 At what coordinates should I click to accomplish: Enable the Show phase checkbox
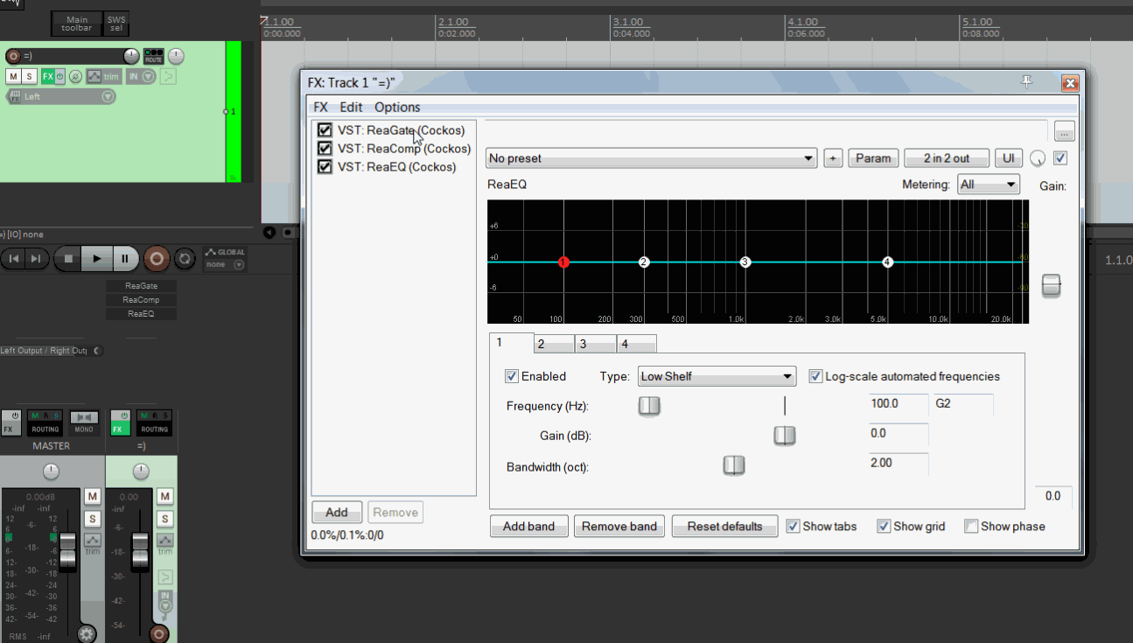(x=971, y=526)
